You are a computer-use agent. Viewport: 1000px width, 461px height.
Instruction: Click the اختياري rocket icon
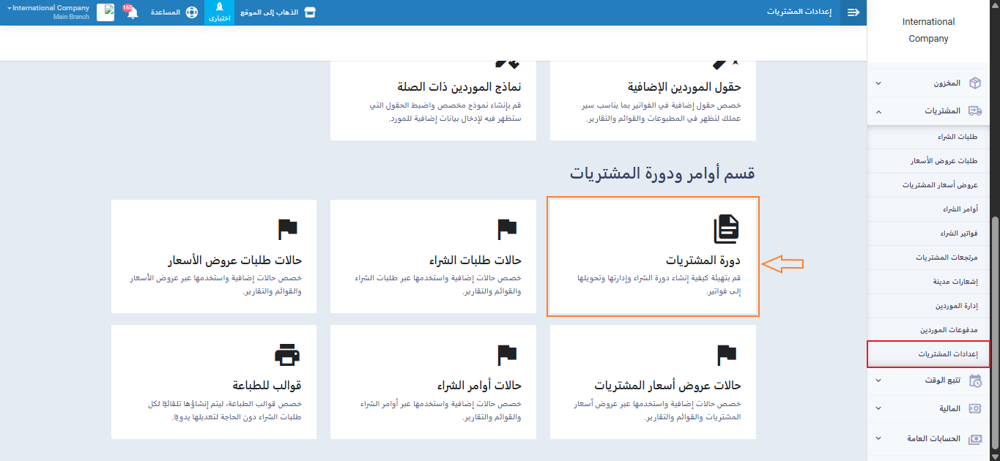[x=219, y=8]
